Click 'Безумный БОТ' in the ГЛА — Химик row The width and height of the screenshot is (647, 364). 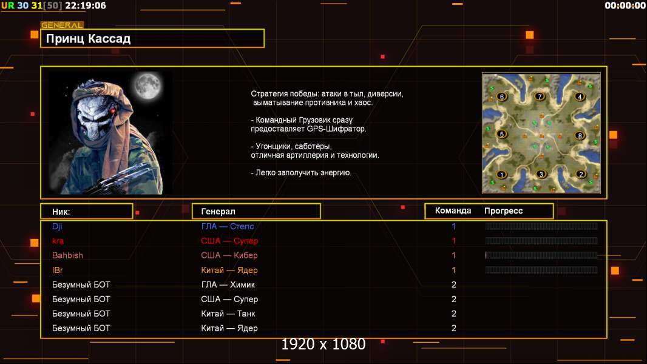(81, 285)
